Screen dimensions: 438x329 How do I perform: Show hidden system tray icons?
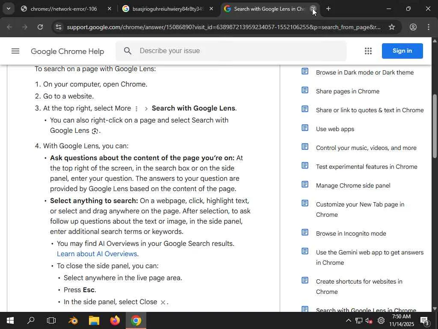[348, 320]
